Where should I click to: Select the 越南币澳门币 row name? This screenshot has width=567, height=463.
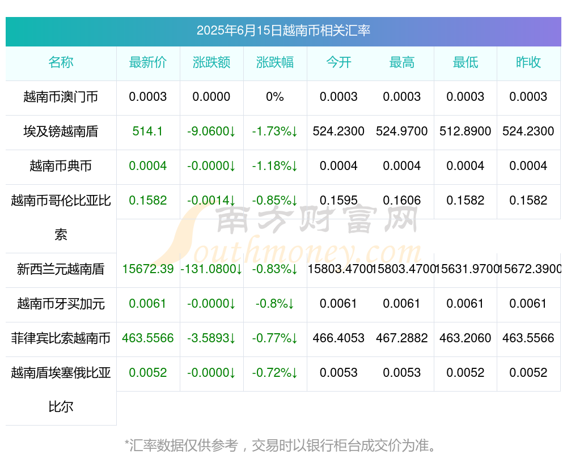61,97
